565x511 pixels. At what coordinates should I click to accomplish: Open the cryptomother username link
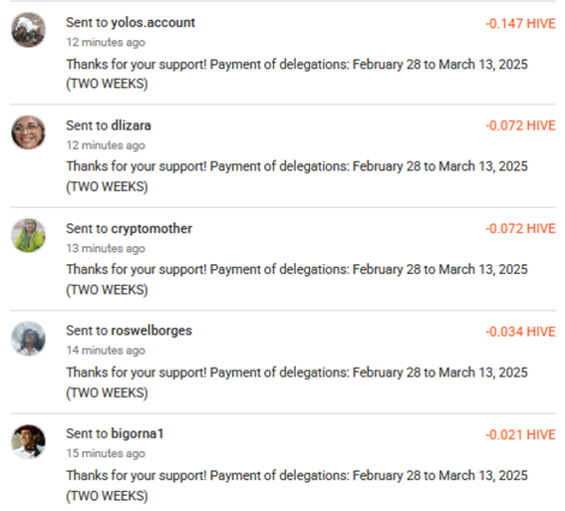tap(151, 229)
